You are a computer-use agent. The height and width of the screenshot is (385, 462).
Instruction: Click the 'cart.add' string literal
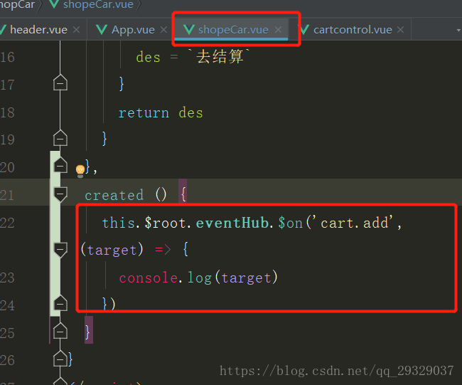pos(353,223)
